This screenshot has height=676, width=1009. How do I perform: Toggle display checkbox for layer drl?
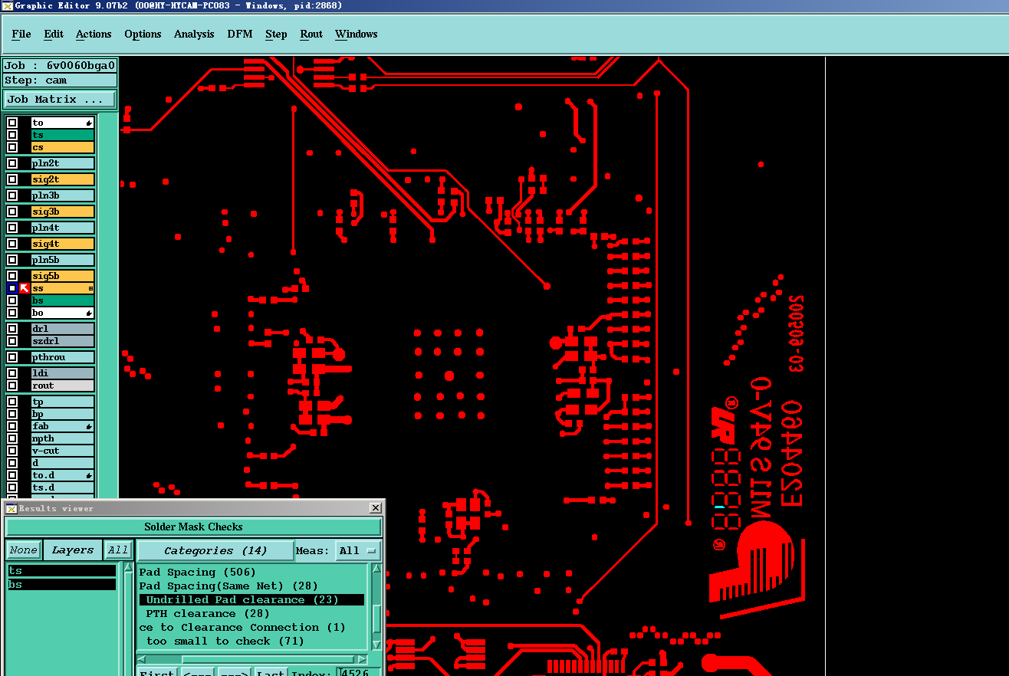coord(12,329)
